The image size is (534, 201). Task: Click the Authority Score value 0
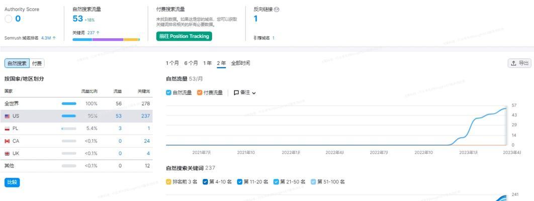(18, 19)
